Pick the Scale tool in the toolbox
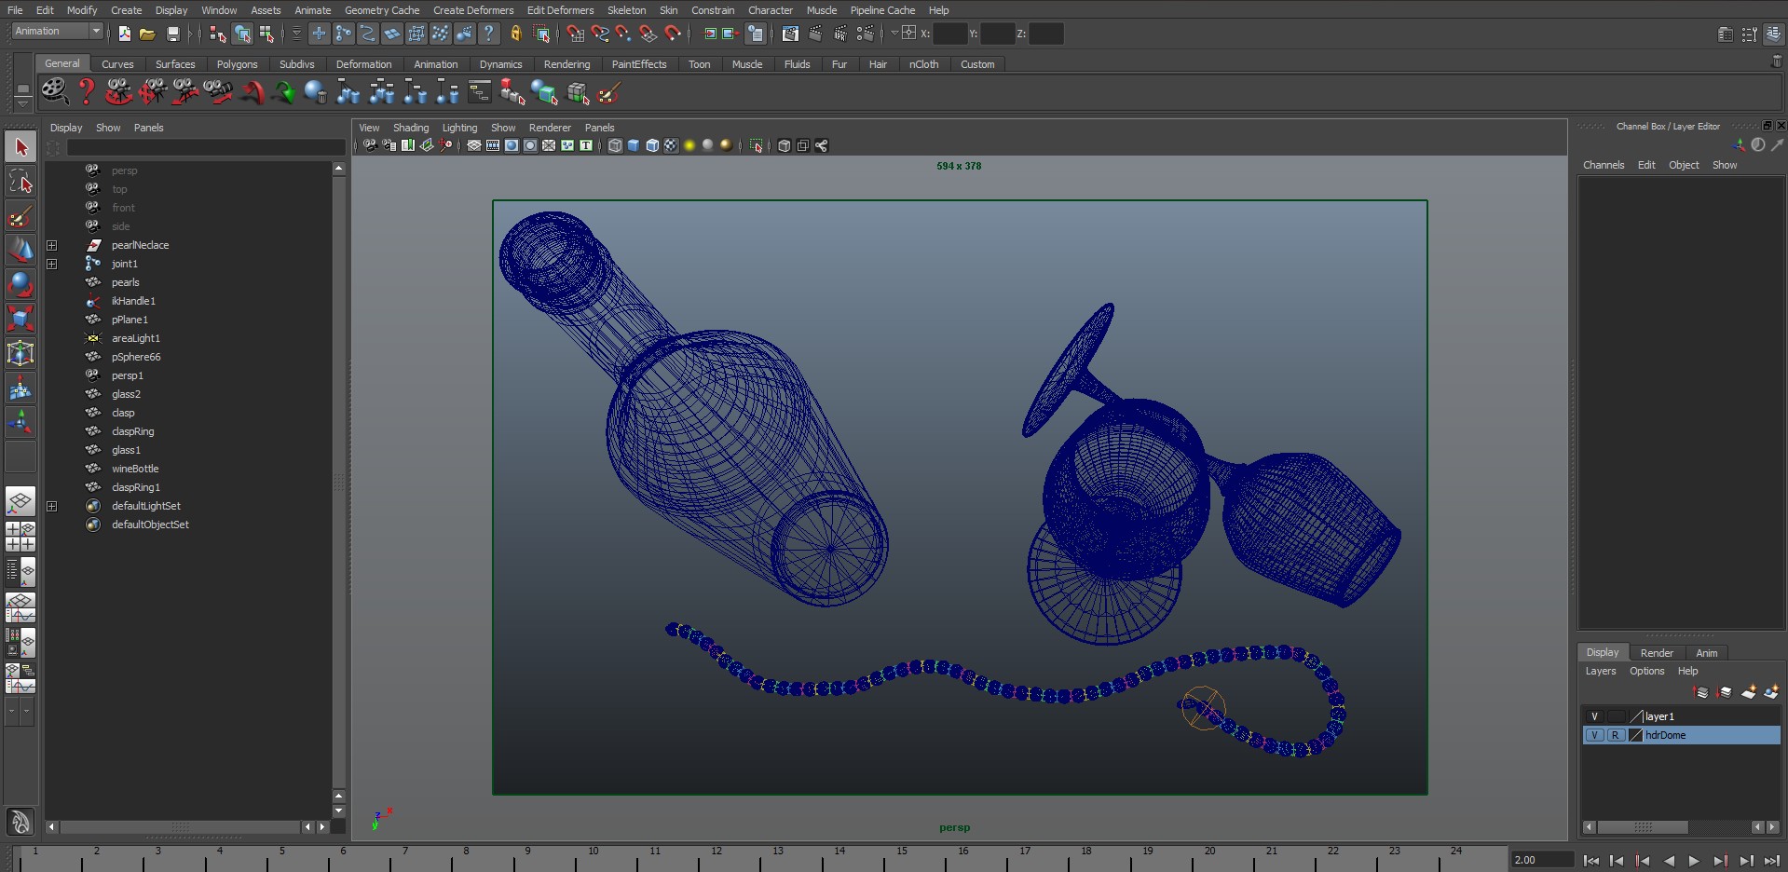This screenshot has width=1788, height=872. [20, 319]
